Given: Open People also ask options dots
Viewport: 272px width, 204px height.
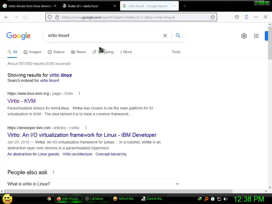Looking at the screenshot, I should [x=53, y=172].
